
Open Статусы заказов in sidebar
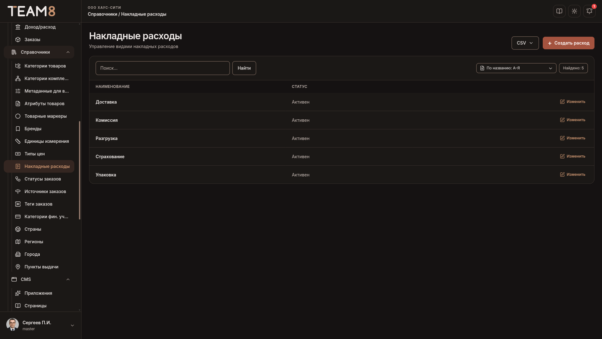coord(39,179)
